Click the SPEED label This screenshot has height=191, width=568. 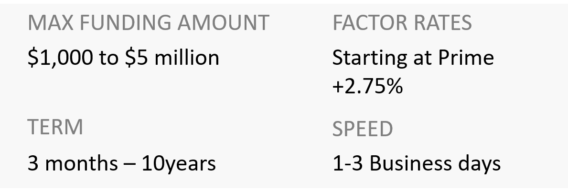tap(363, 129)
